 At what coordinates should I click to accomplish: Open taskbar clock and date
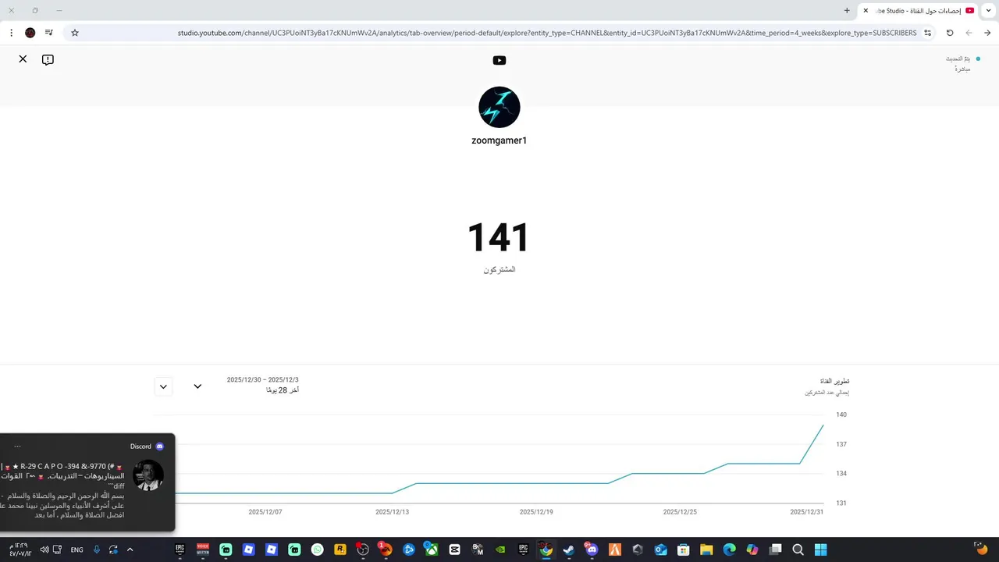pyautogui.click(x=20, y=550)
